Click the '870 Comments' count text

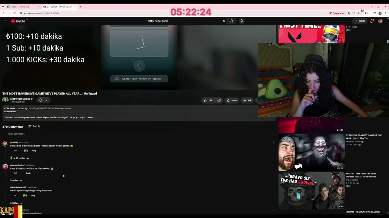coord(13,127)
